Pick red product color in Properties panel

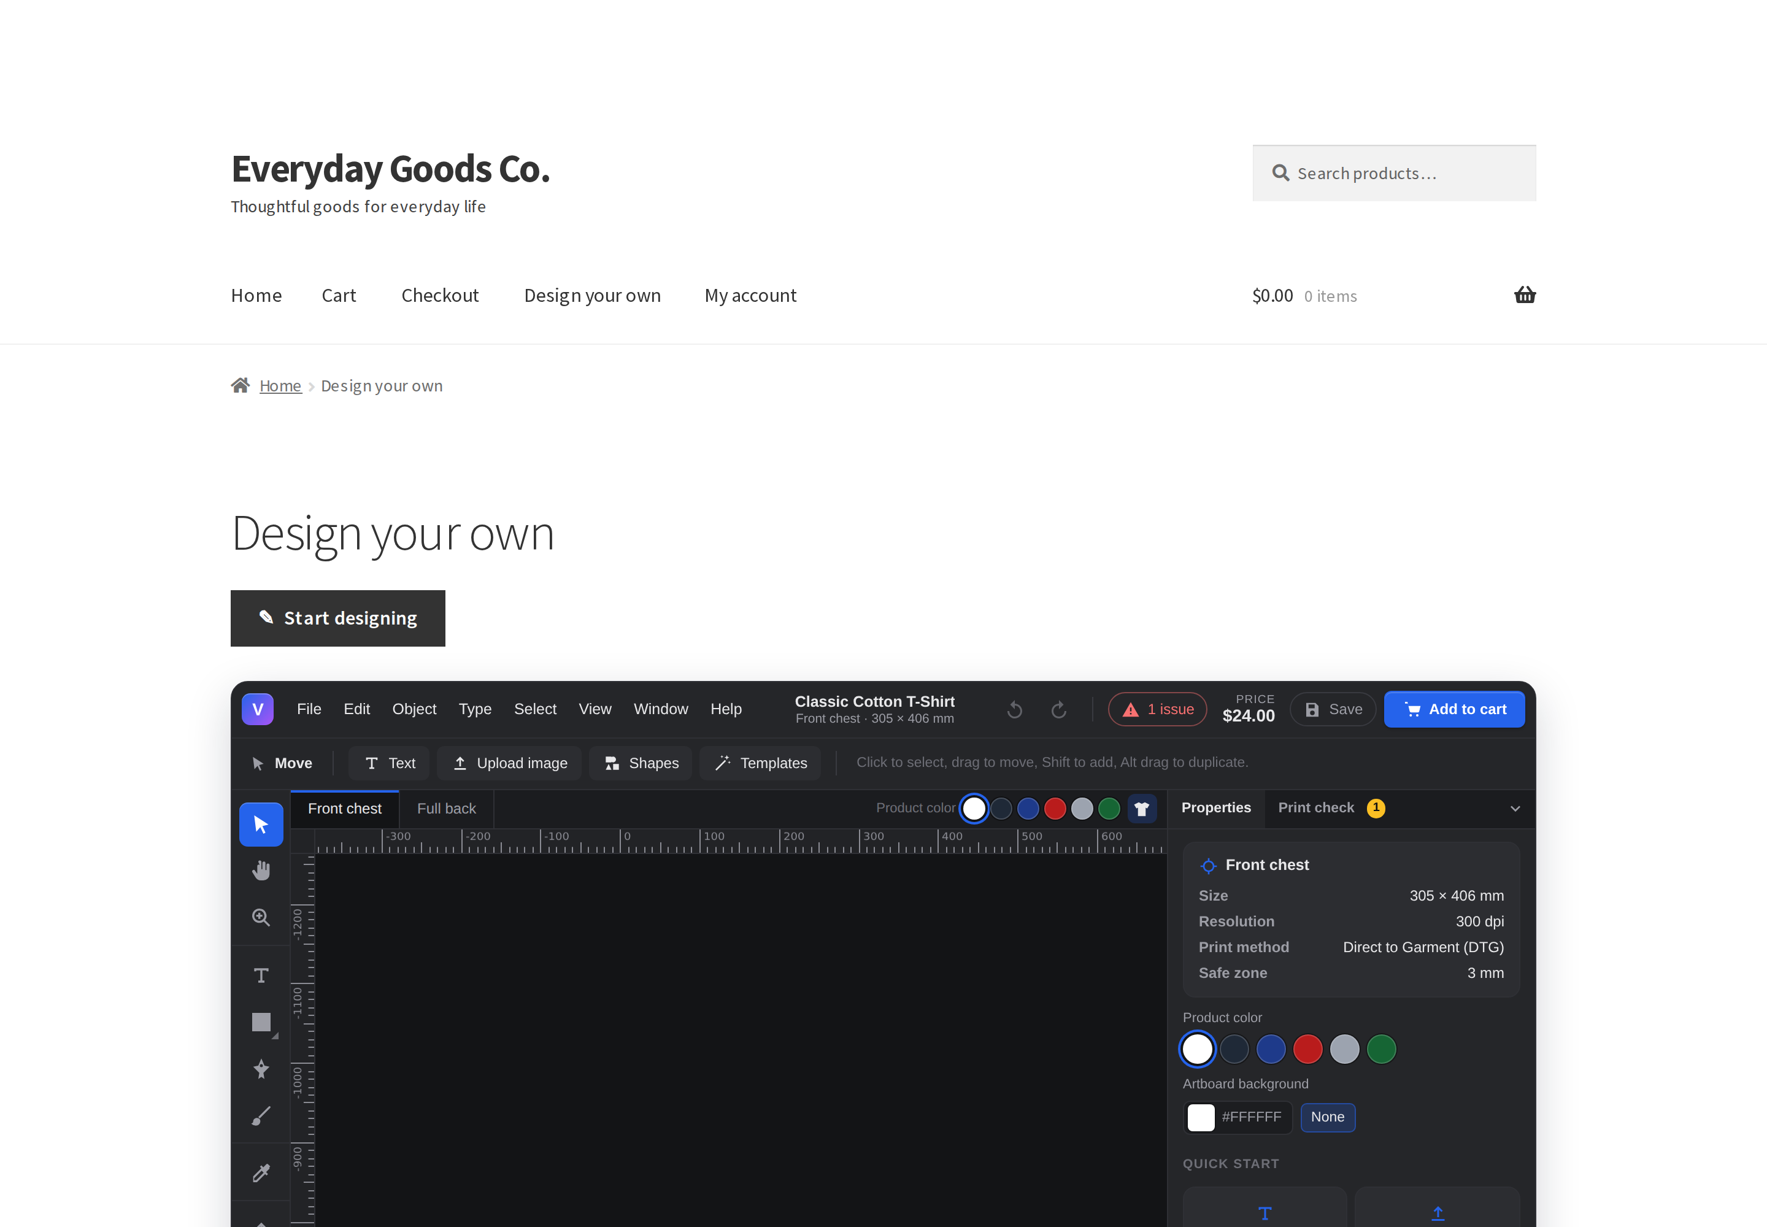click(x=1307, y=1050)
